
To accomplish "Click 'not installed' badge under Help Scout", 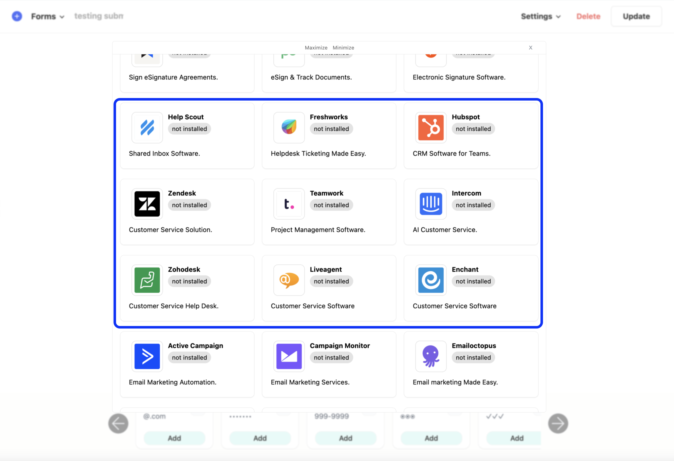I will coord(189,129).
